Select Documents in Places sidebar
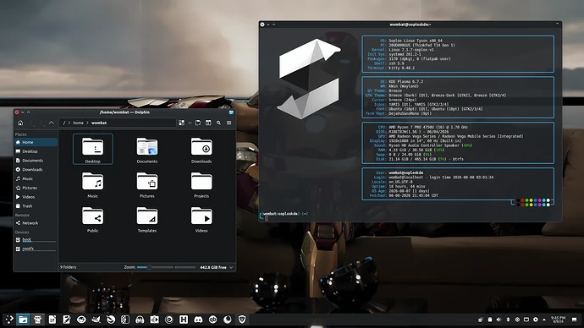 [x=36, y=161]
